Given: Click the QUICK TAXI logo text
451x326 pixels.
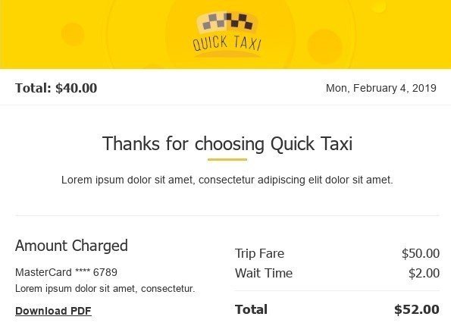Looking at the screenshot, I should coord(227,43).
